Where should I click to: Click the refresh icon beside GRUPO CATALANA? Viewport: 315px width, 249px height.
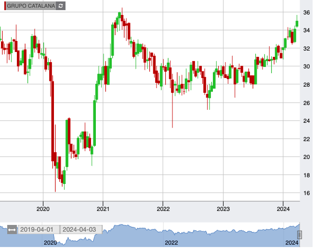[x=61, y=6]
